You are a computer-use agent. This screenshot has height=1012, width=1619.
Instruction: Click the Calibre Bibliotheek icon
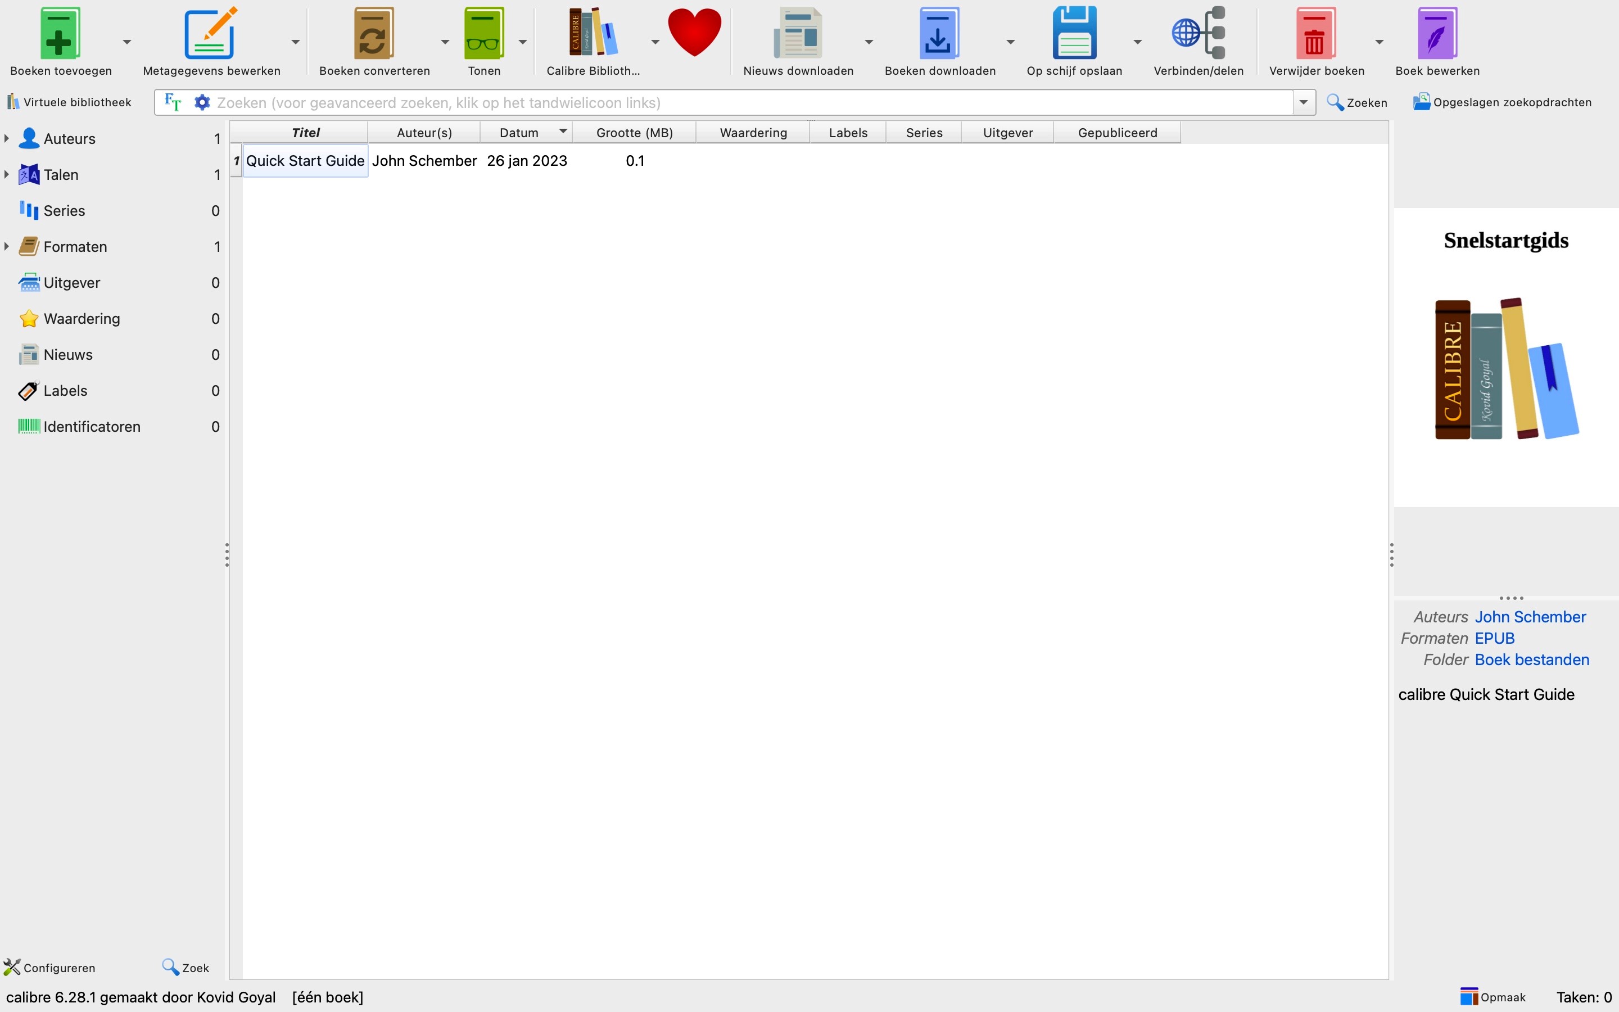pyautogui.click(x=593, y=31)
